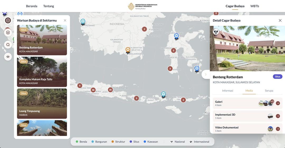The width and height of the screenshot is (285, 148).
Task: Switch to the Informasi tab
Action: [x=227, y=90]
